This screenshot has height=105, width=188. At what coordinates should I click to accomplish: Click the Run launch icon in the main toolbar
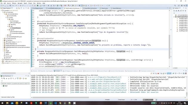click(58, 6)
